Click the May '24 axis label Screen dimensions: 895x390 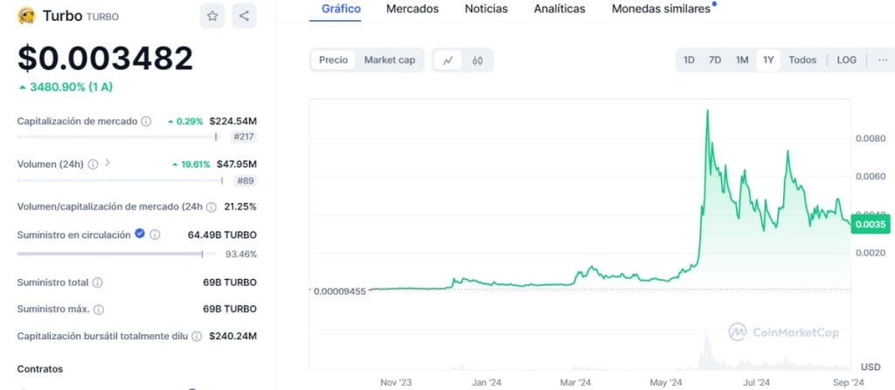click(x=666, y=382)
